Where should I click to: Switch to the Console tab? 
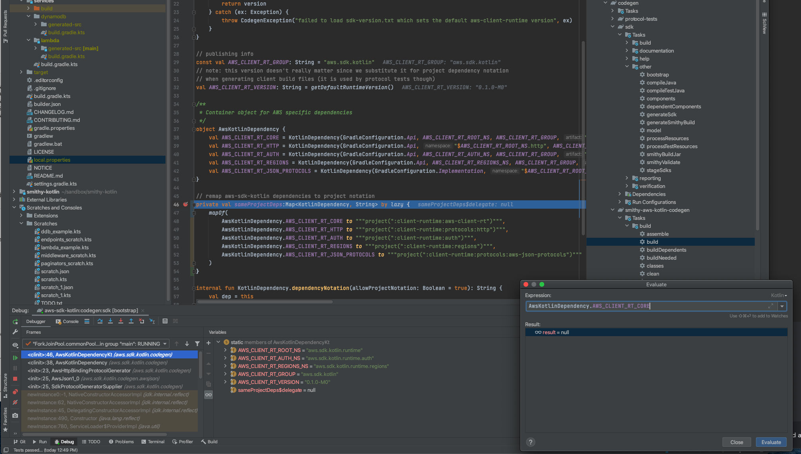(67, 321)
